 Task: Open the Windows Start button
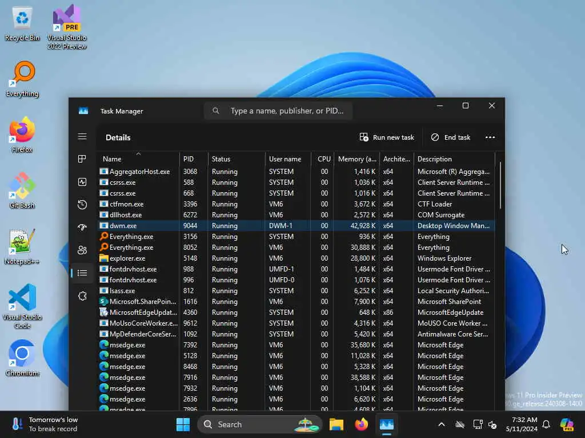click(183, 424)
